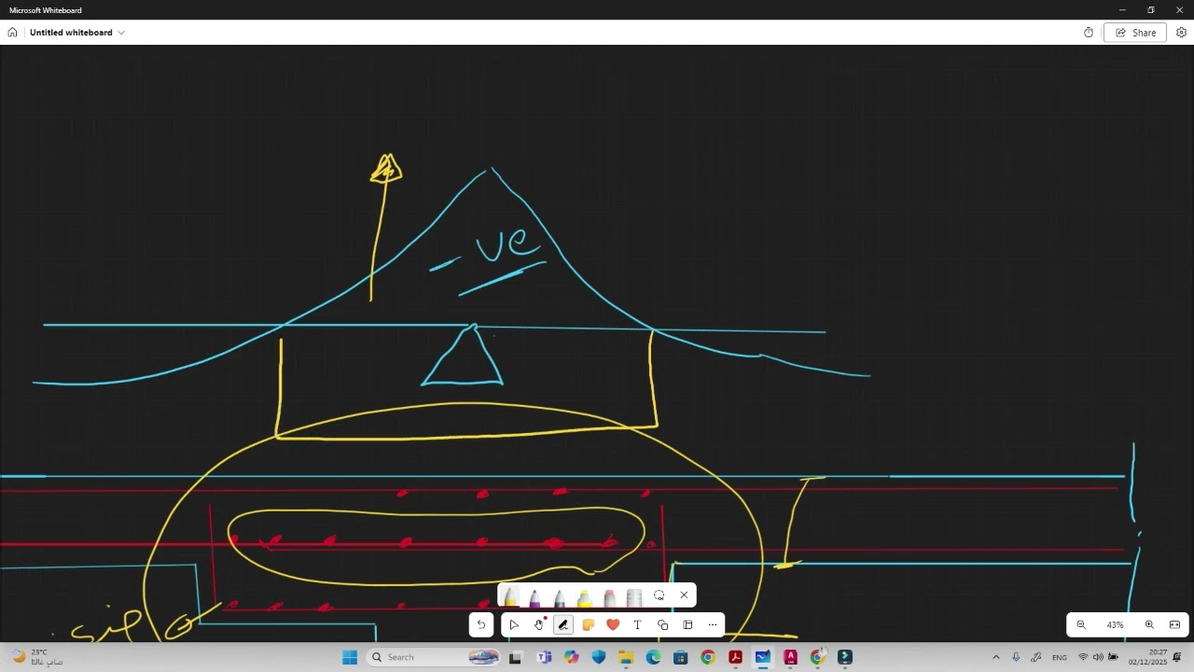Open the timer tool

pos(1089,33)
